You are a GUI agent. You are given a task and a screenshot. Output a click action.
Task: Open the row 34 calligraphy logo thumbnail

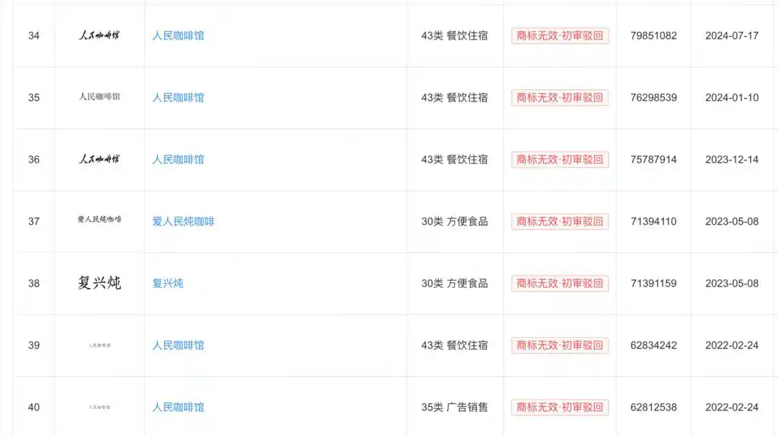pos(99,35)
